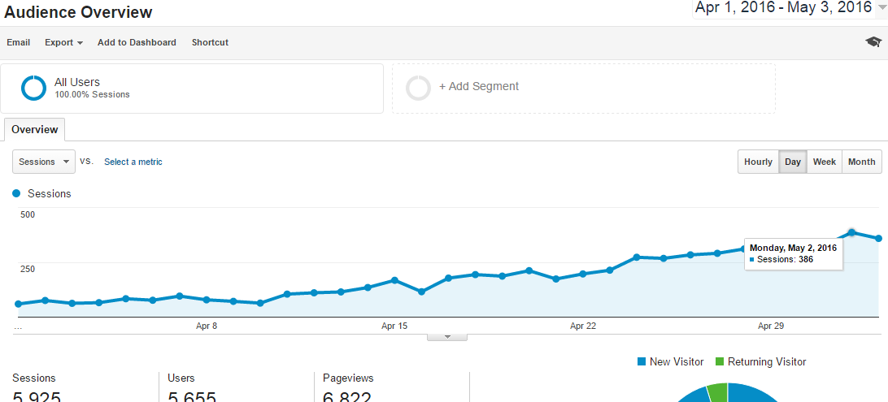Viewport: 888px width, 402px height.
Task: Click the empty Add Segment circle icon
Action: [418, 88]
